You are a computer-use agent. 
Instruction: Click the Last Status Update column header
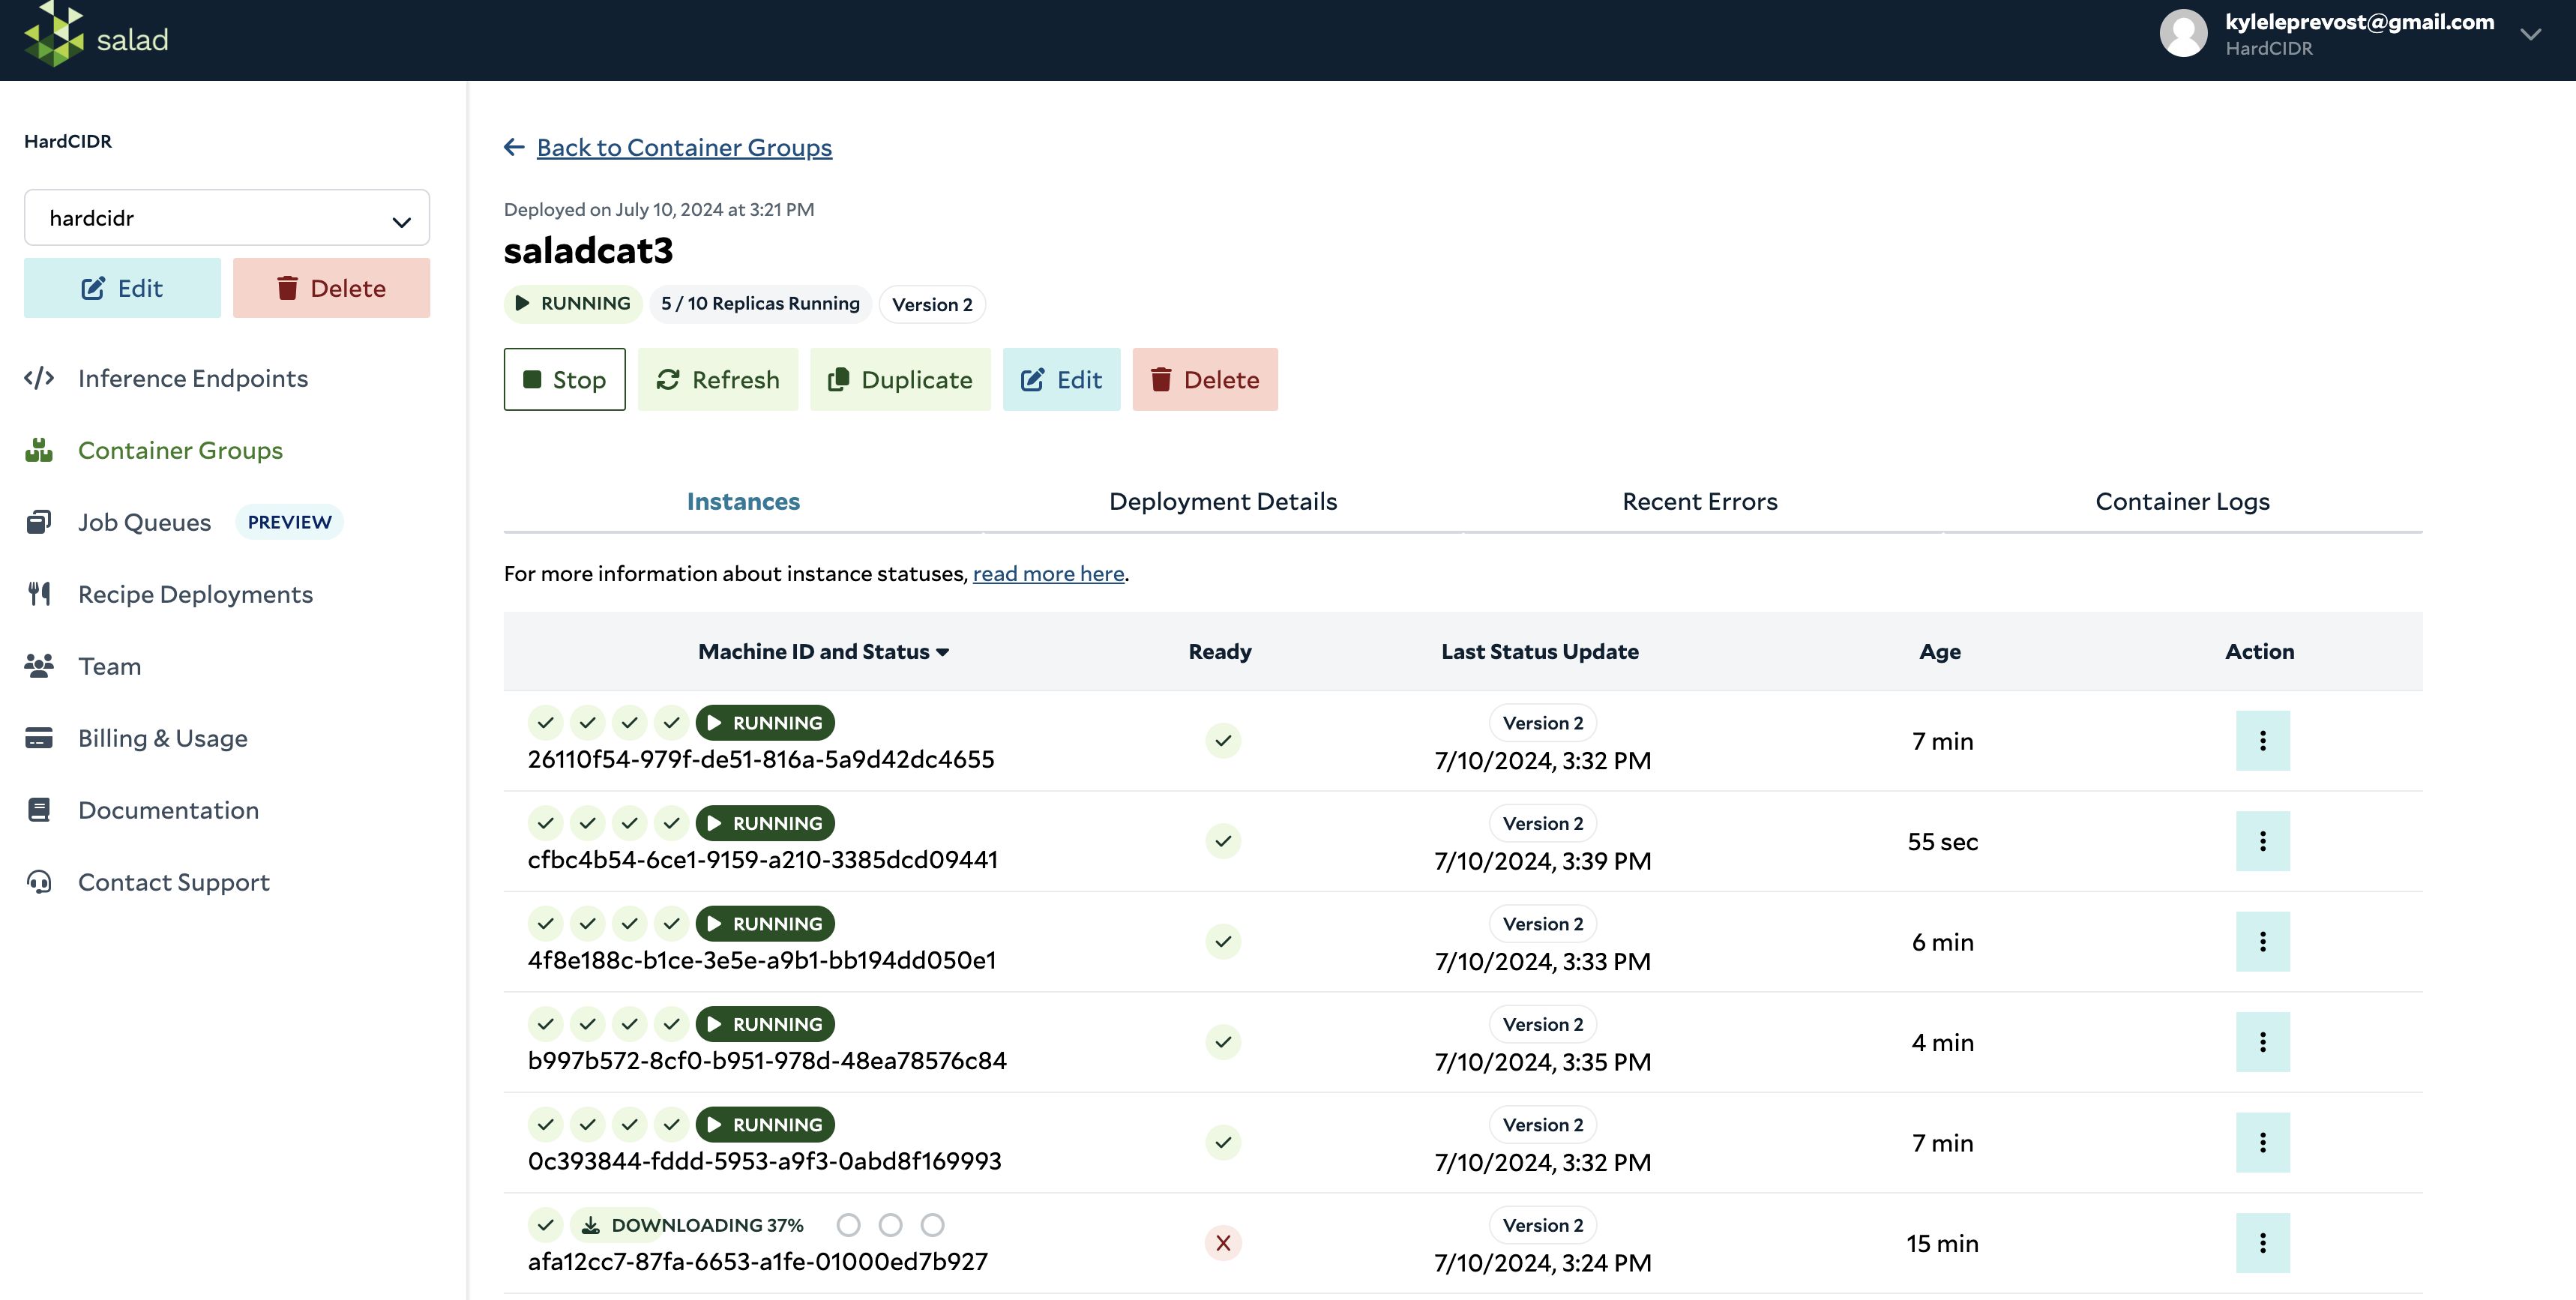(x=1540, y=651)
